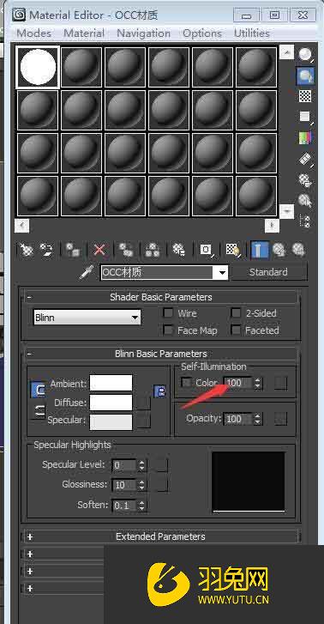
Task: Open the Material/Map Navigator icon
Action: [306, 221]
